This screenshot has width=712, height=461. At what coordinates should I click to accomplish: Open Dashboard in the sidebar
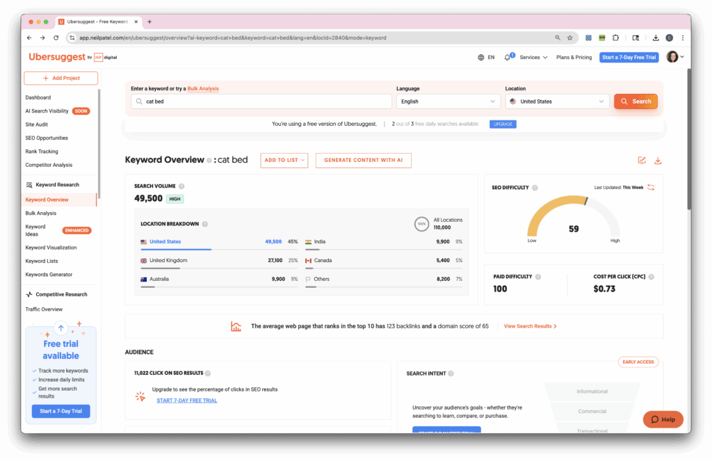coord(38,97)
